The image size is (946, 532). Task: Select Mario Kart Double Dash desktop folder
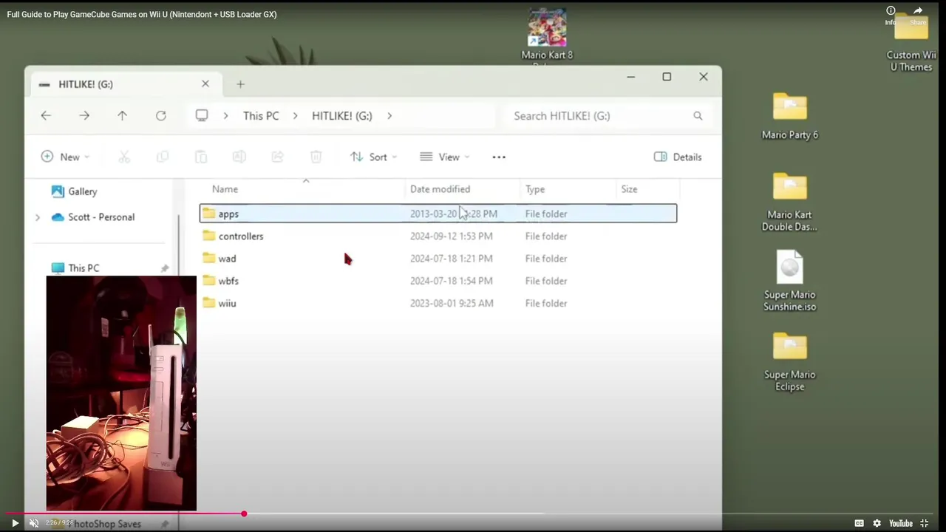tap(790, 202)
